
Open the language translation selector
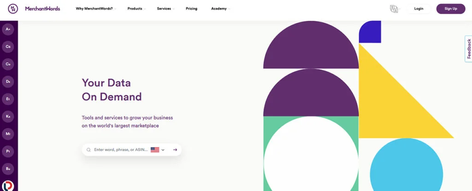pyautogui.click(x=394, y=9)
